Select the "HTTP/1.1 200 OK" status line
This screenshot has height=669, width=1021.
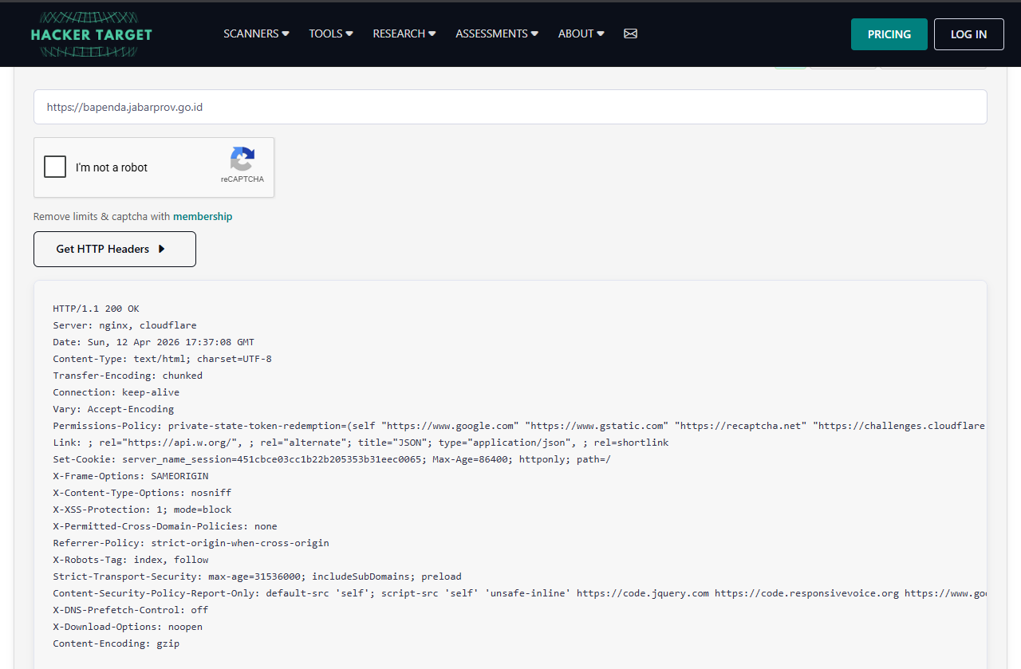(x=97, y=309)
